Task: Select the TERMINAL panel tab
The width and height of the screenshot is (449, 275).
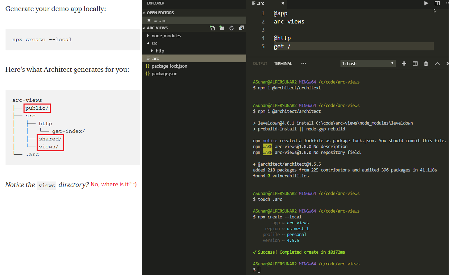Action: pos(283,63)
